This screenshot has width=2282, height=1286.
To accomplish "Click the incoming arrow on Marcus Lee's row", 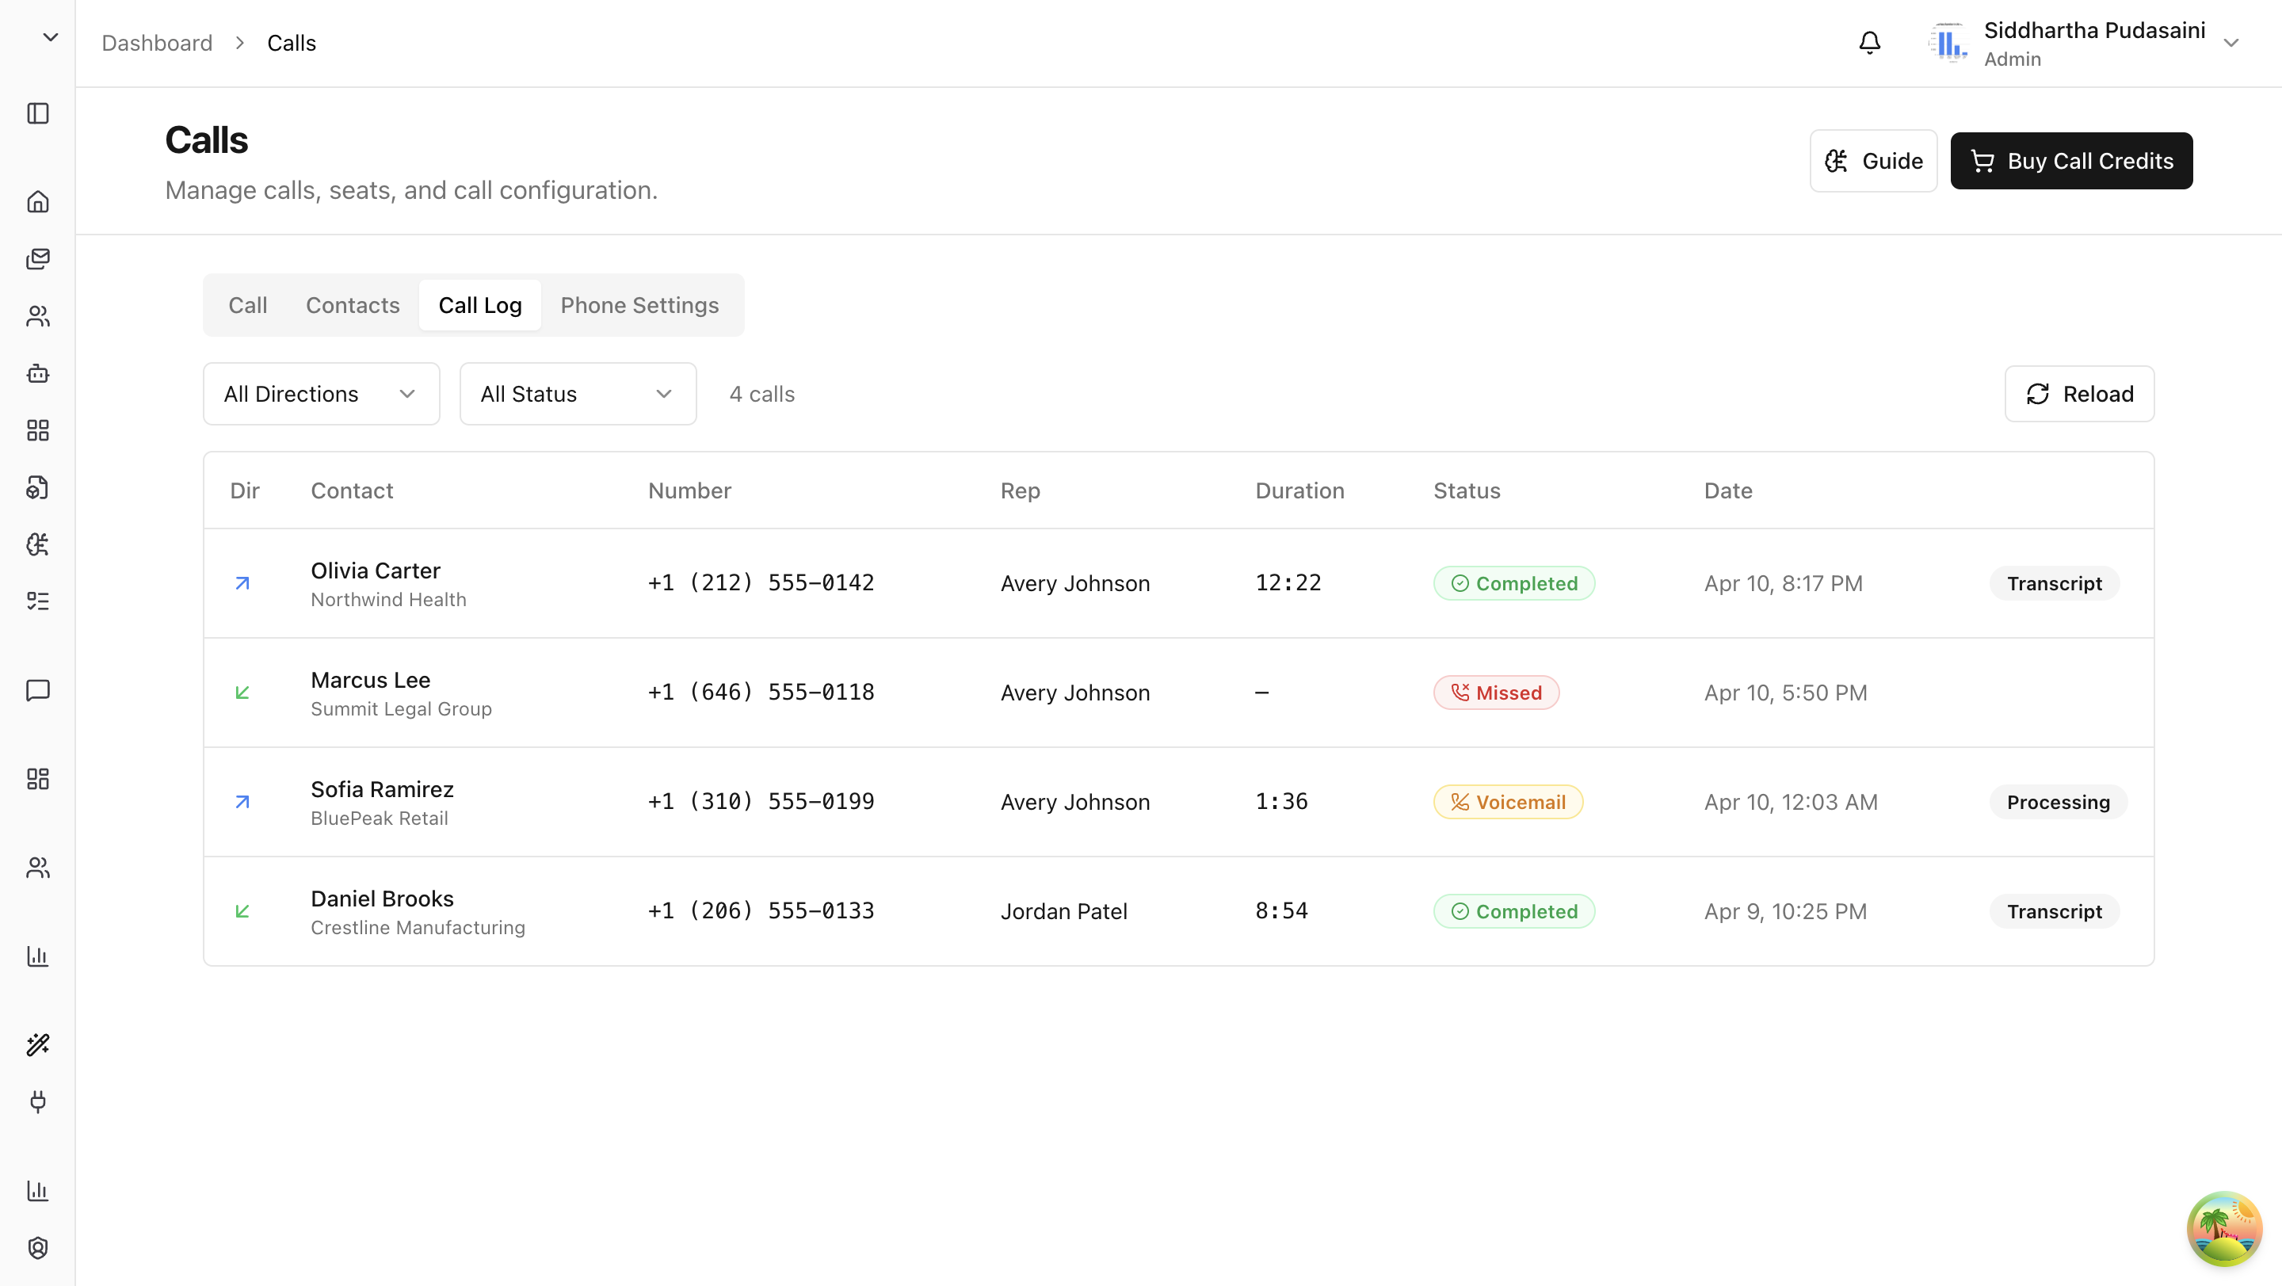I will (x=242, y=693).
